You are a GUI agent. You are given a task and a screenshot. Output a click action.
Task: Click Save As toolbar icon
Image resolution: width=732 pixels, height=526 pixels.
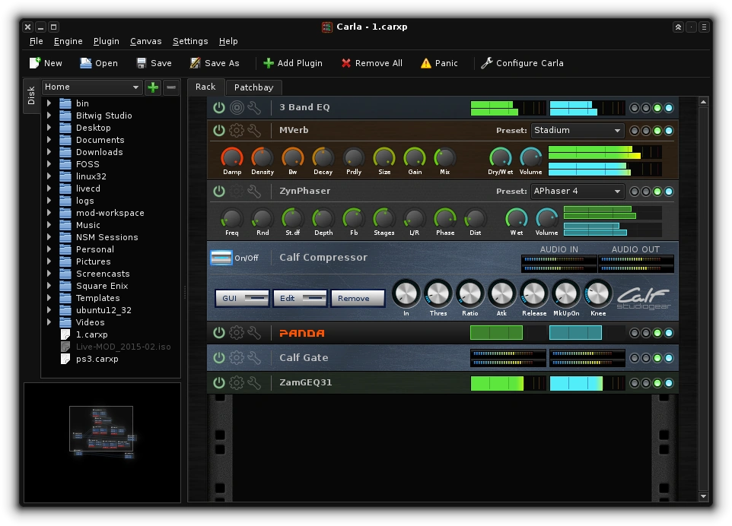point(196,63)
